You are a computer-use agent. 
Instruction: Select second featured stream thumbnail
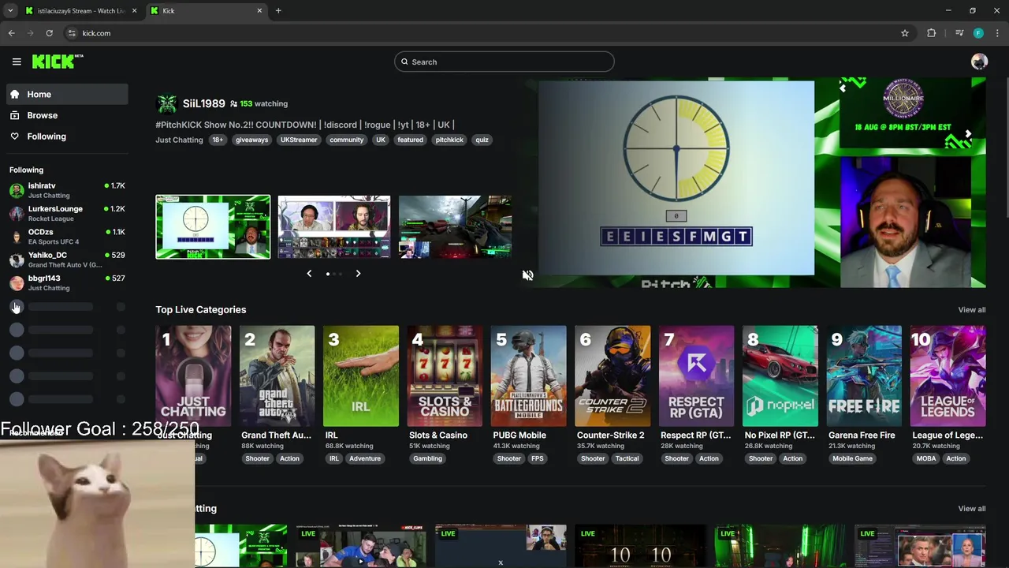pos(334,227)
